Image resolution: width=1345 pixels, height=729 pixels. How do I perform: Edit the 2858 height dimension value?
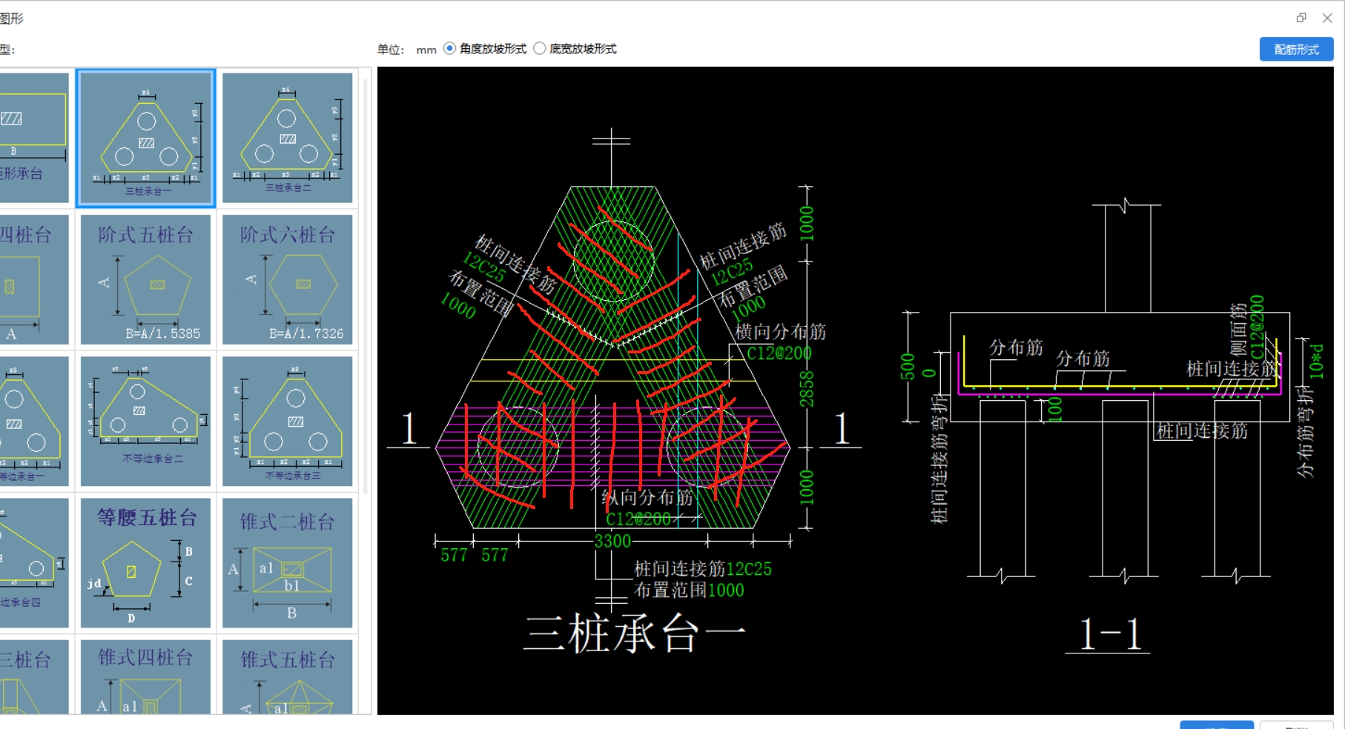(807, 389)
